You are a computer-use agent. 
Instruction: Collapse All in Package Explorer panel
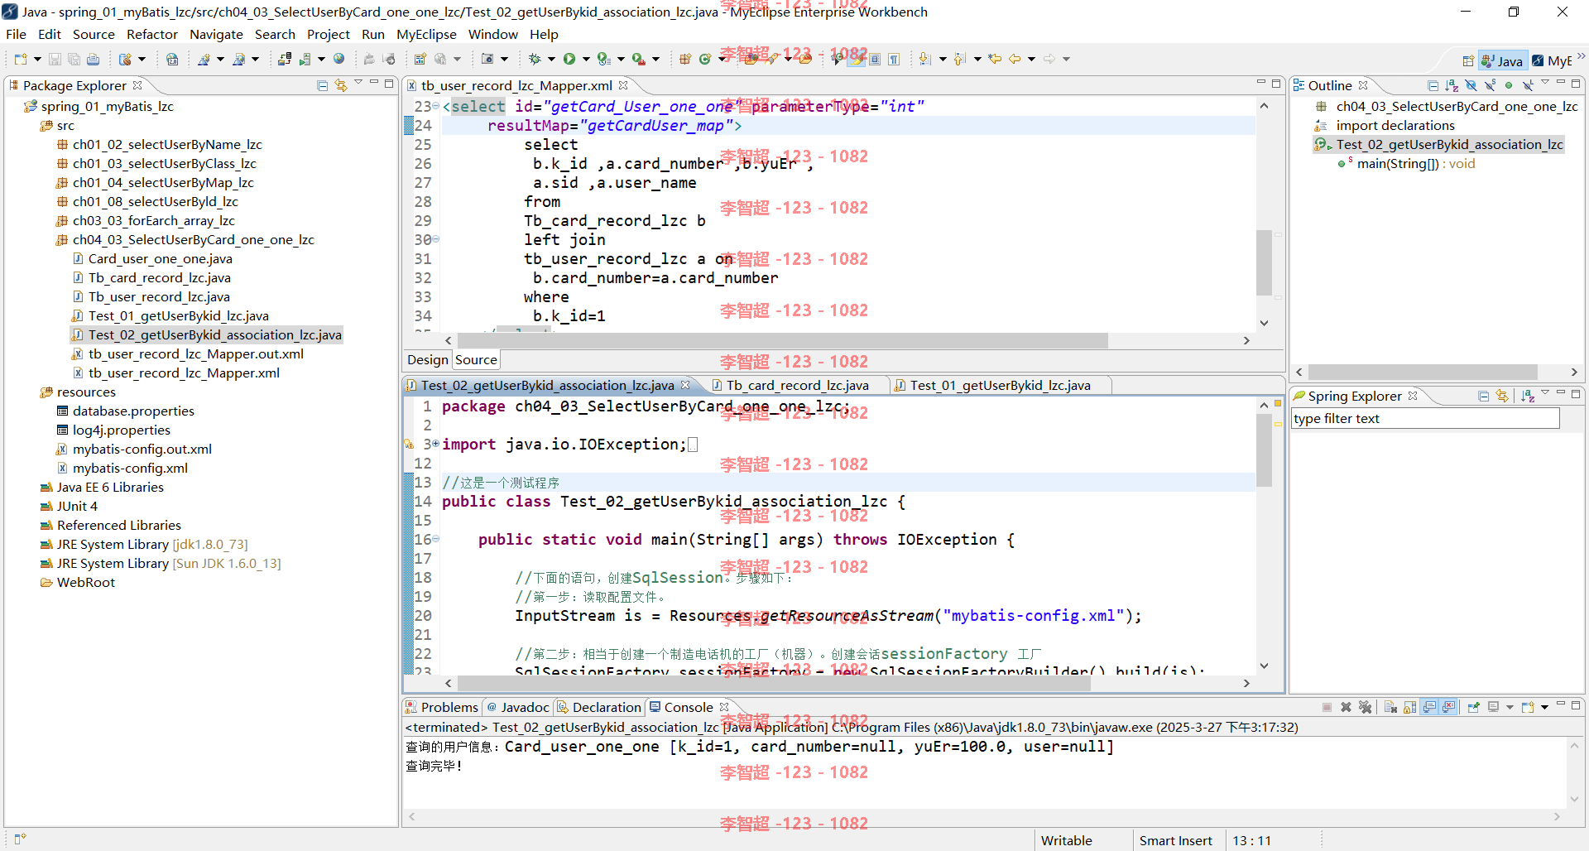[323, 85]
